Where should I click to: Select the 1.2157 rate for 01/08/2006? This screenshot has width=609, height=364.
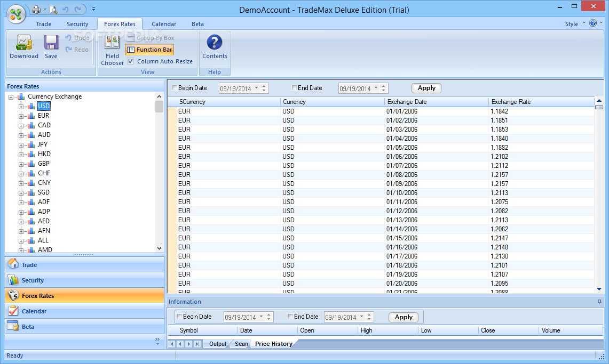(541, 175)
